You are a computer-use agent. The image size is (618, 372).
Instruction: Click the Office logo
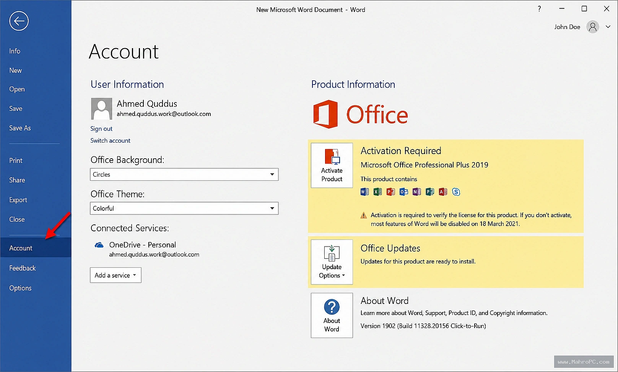click(361, 114)
